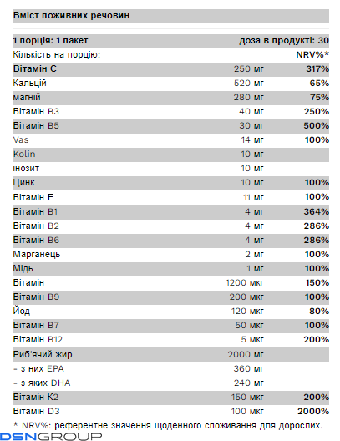This screenshot has width=340, height=441.
Task: Select the Вітамін K2 row label
Action: (36, 397)
